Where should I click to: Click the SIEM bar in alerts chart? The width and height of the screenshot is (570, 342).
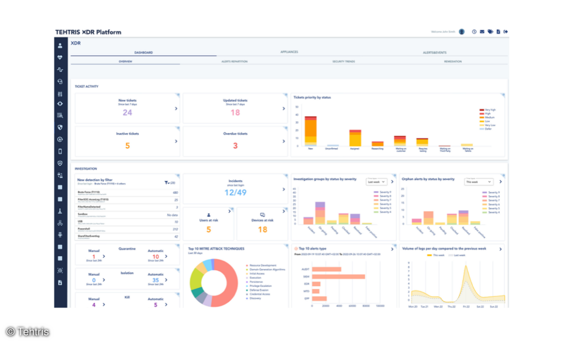(x=339, y=276)
